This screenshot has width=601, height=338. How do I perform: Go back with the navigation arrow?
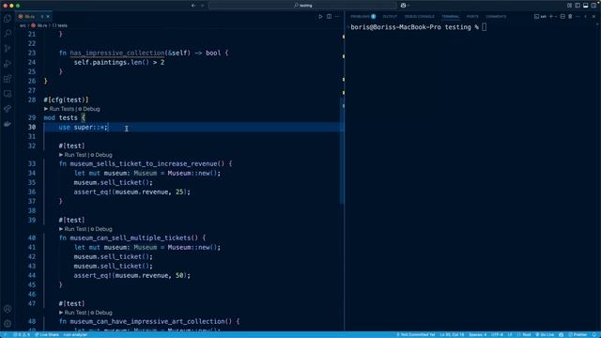tap(193, 6)
